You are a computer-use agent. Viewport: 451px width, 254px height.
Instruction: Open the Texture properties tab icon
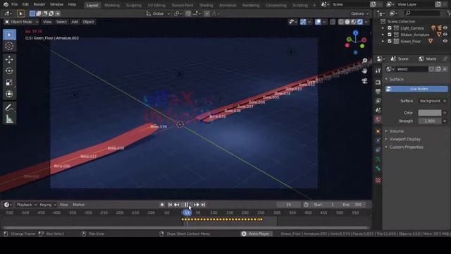pyautogui.click(x=378, y=181)
